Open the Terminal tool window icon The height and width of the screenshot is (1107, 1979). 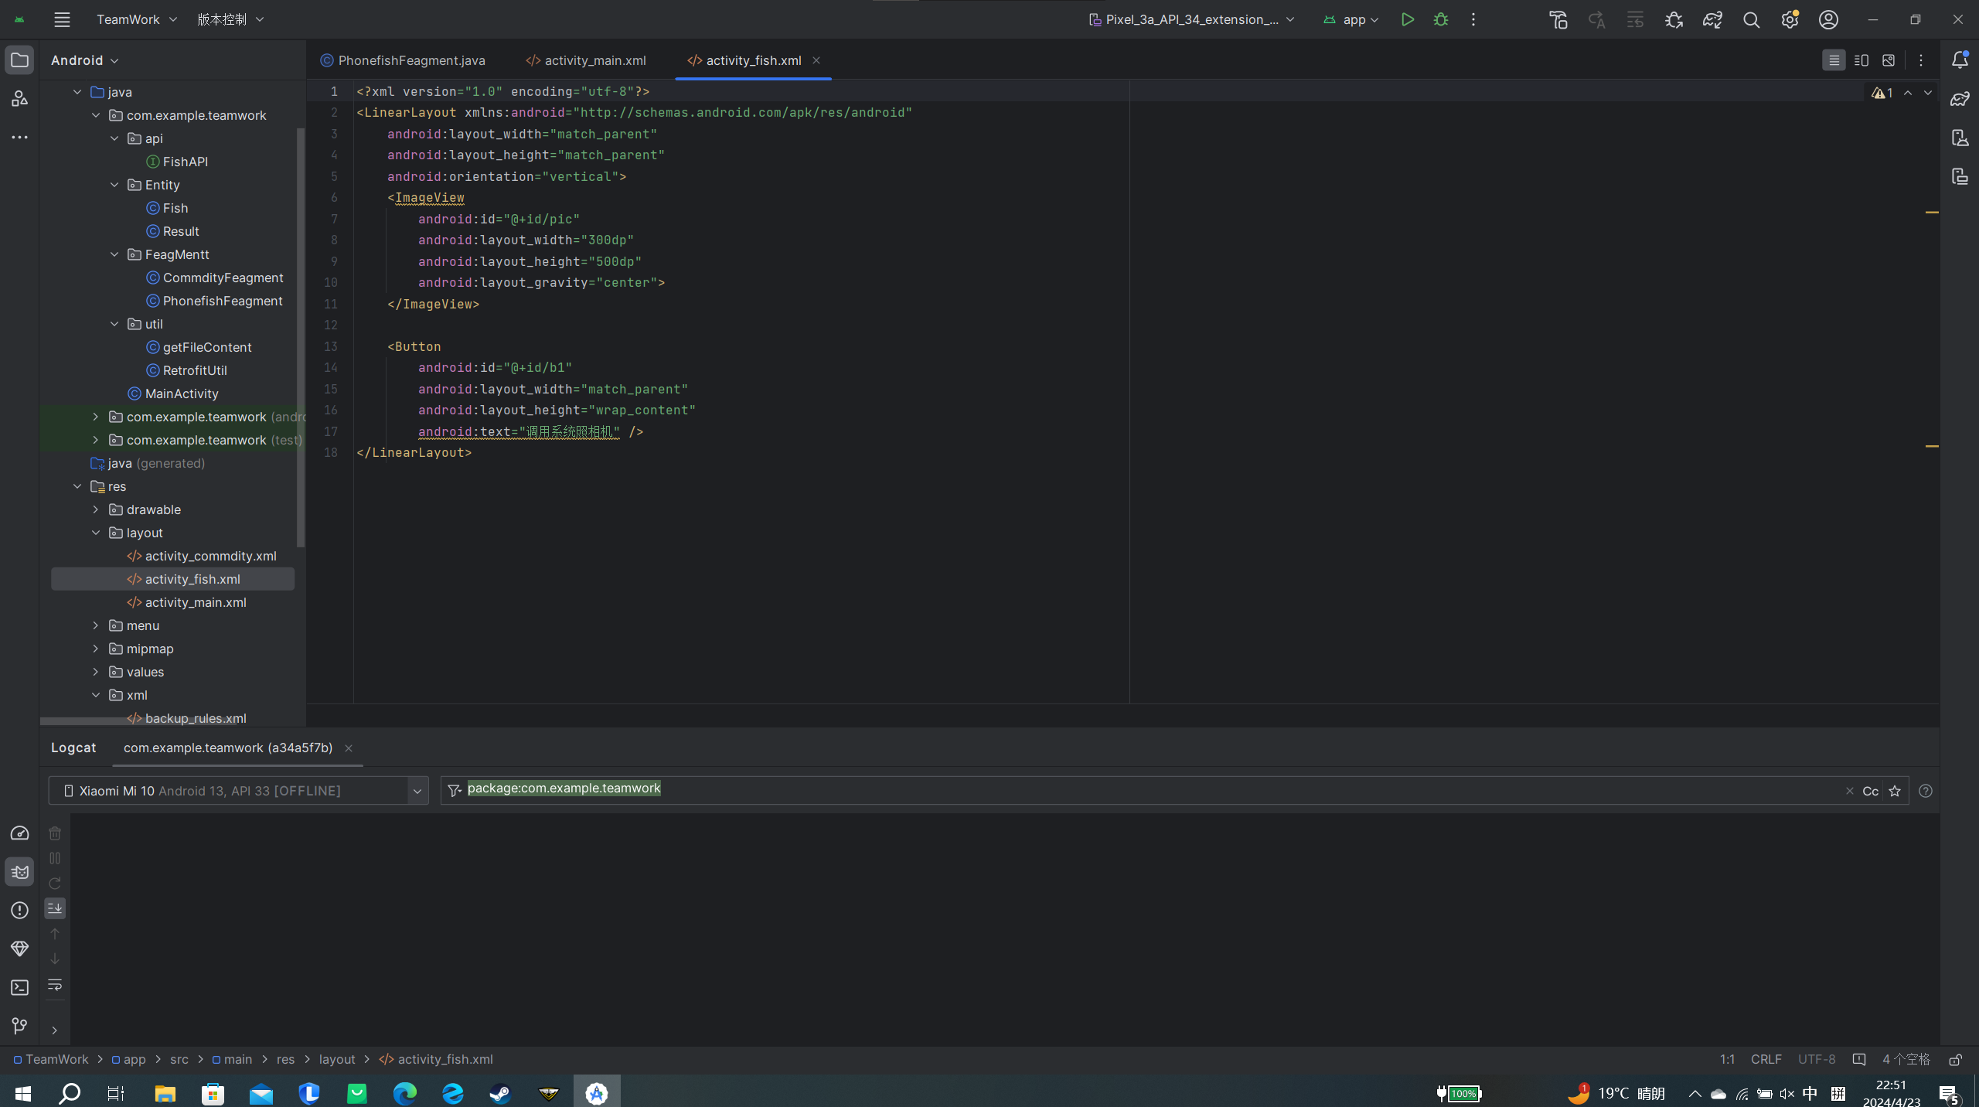click(x=19, y=987)
